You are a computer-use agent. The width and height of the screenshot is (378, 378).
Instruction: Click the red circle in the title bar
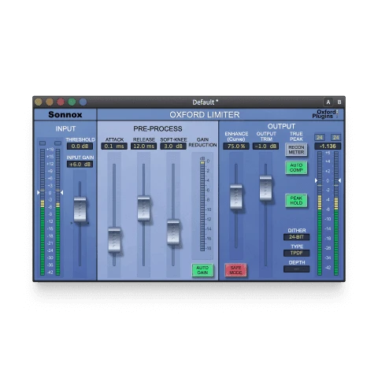click(61, 102)
